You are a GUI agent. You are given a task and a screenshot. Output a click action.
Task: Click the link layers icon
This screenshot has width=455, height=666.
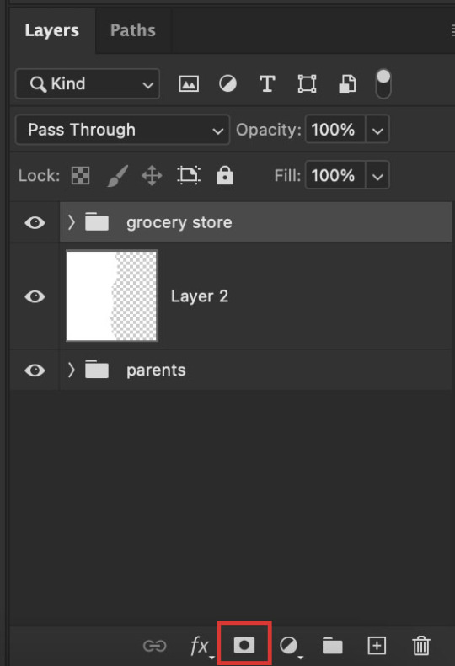click(x=154, y=646)
